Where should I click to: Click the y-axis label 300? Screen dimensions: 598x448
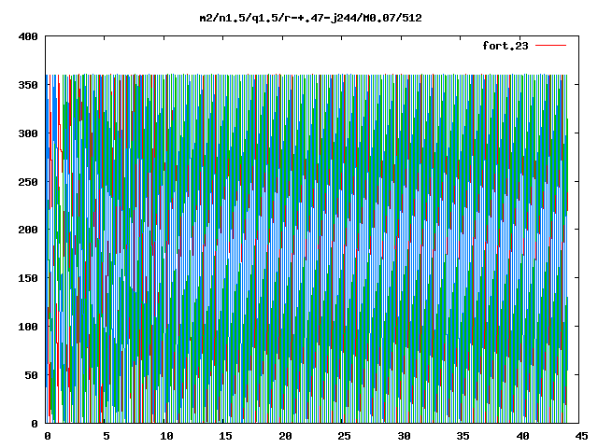pos(28,133)
